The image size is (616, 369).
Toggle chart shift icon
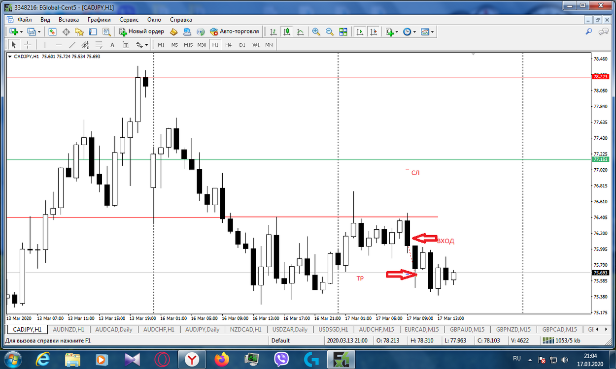[x=374, y=31]
